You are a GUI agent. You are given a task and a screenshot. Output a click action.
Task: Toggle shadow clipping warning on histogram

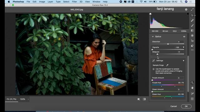(x=150, y=14)
